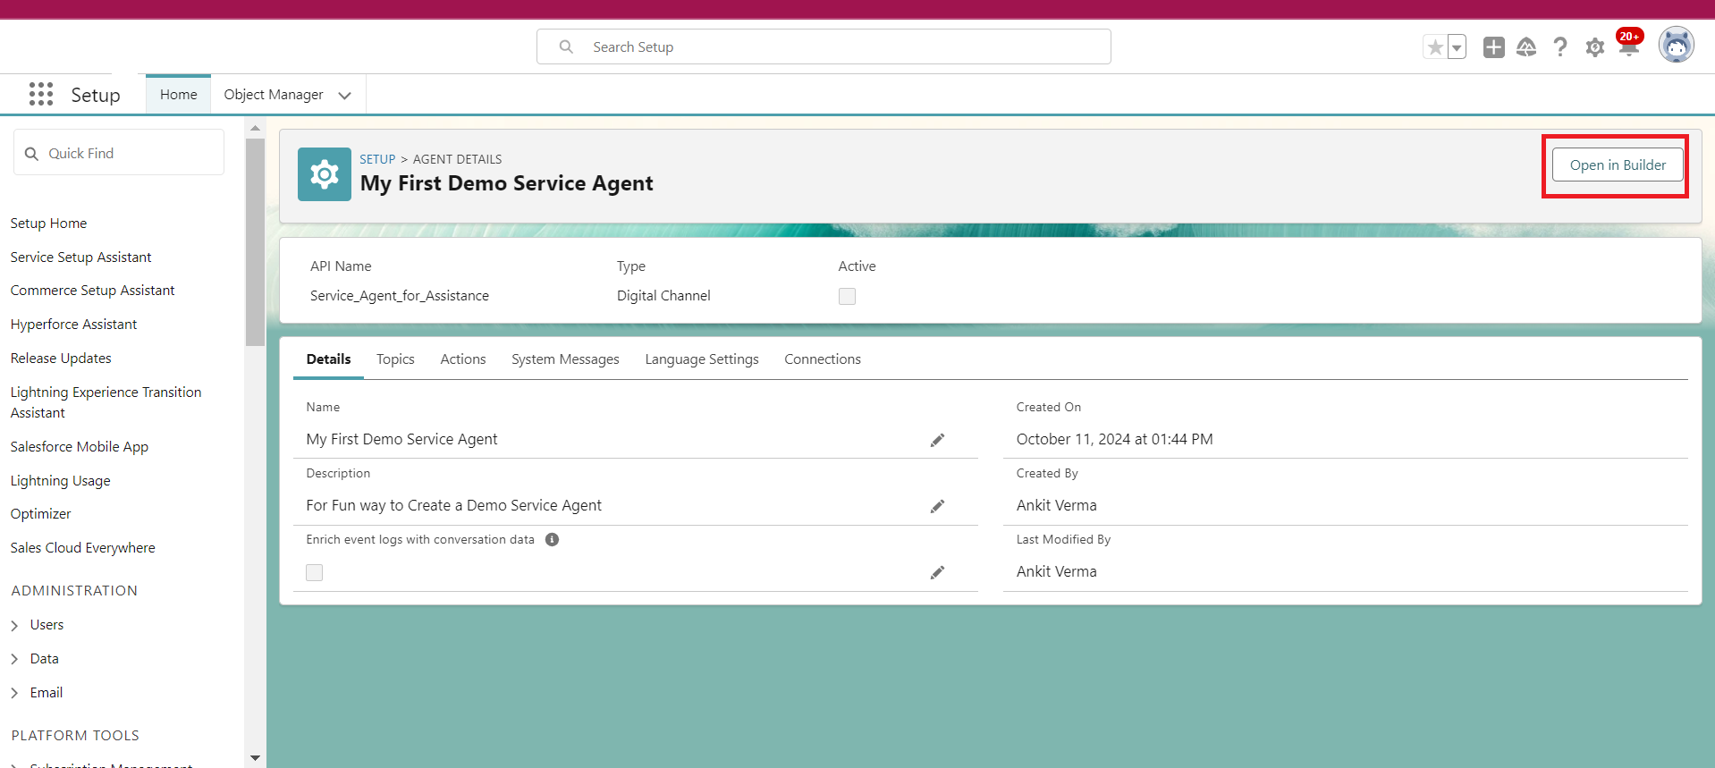Screen dimensions: 1715x768
Task: Open Release Updates link
Action: click(x=61, y=359)
